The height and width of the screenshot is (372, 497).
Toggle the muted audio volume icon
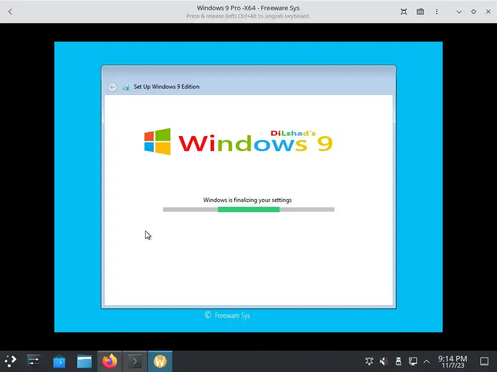tap(384, 361)
